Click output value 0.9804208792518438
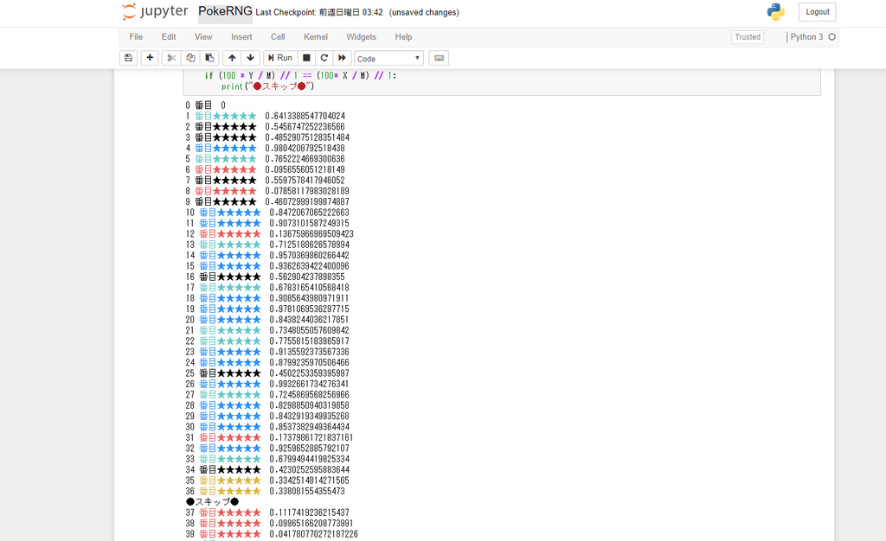This screenshot has width=886, height=541. (305, 149)
